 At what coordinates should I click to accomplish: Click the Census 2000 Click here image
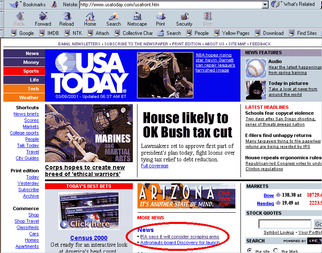pos(89,211)
